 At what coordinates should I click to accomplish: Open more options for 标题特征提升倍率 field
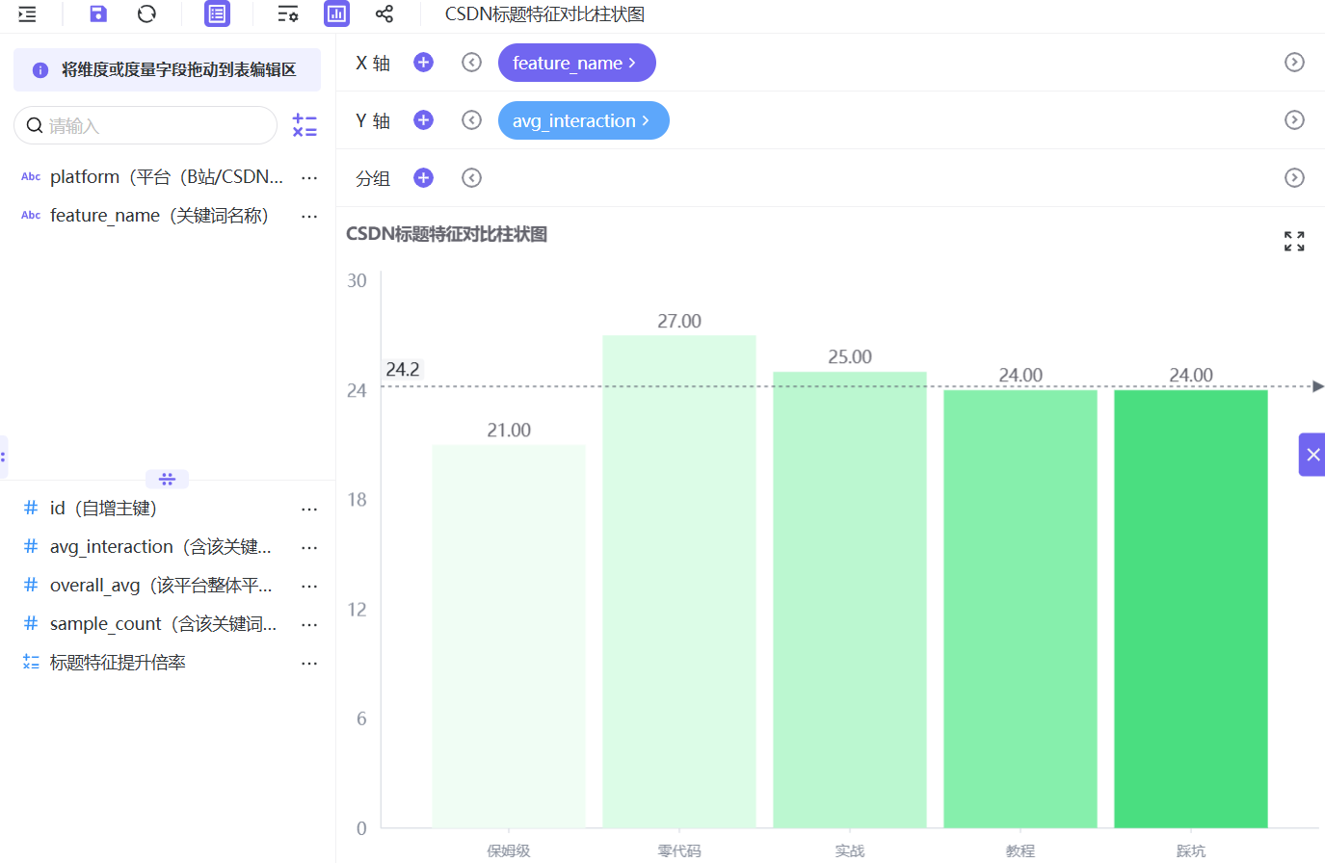pyautogui.click(x=309, y=663)
